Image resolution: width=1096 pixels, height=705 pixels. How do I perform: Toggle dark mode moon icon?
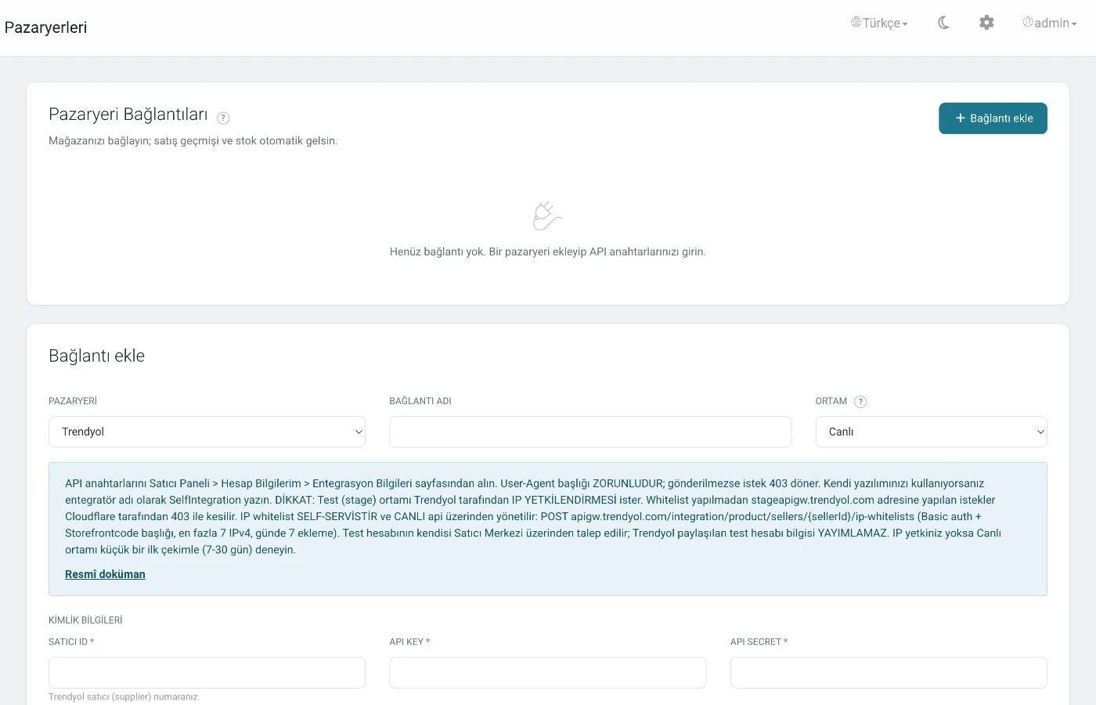[943, 23]
